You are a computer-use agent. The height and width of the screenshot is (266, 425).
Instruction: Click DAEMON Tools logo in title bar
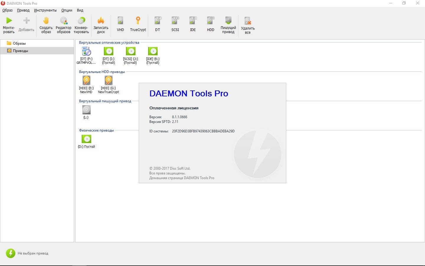coord(3,3)
